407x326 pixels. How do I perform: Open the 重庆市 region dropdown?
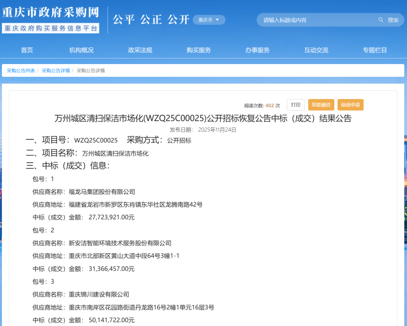click(x=209, y=20)
